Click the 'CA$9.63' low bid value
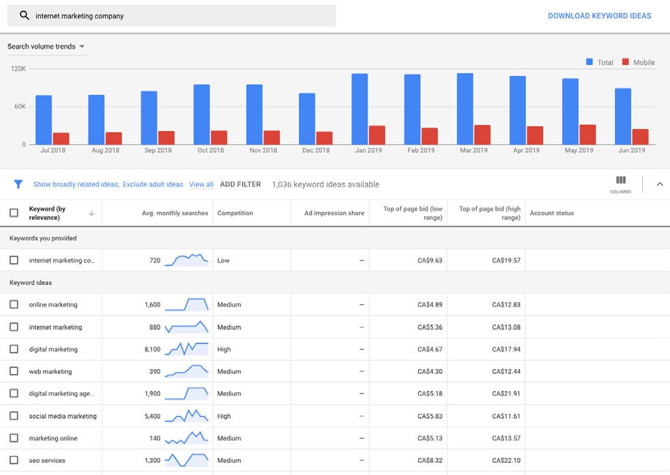670x475 pixels. point(430,260)
